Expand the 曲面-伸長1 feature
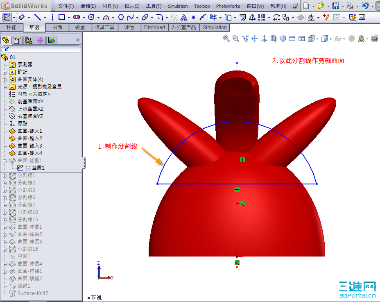 pyautogui.click(x=5, y=227)
